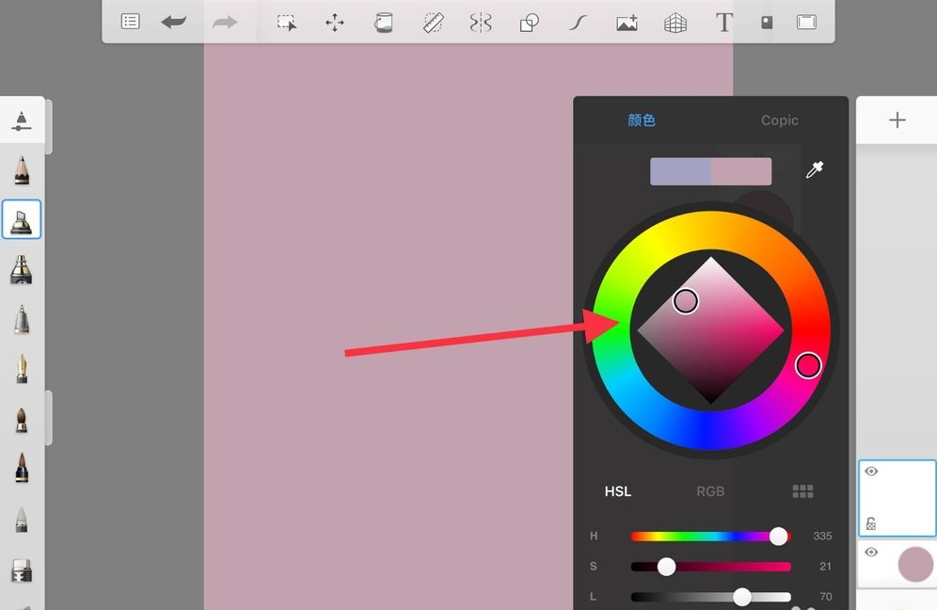Select the pencil brush in the sidebar
This screenshot has width=937, height=610.
point(22,170)
